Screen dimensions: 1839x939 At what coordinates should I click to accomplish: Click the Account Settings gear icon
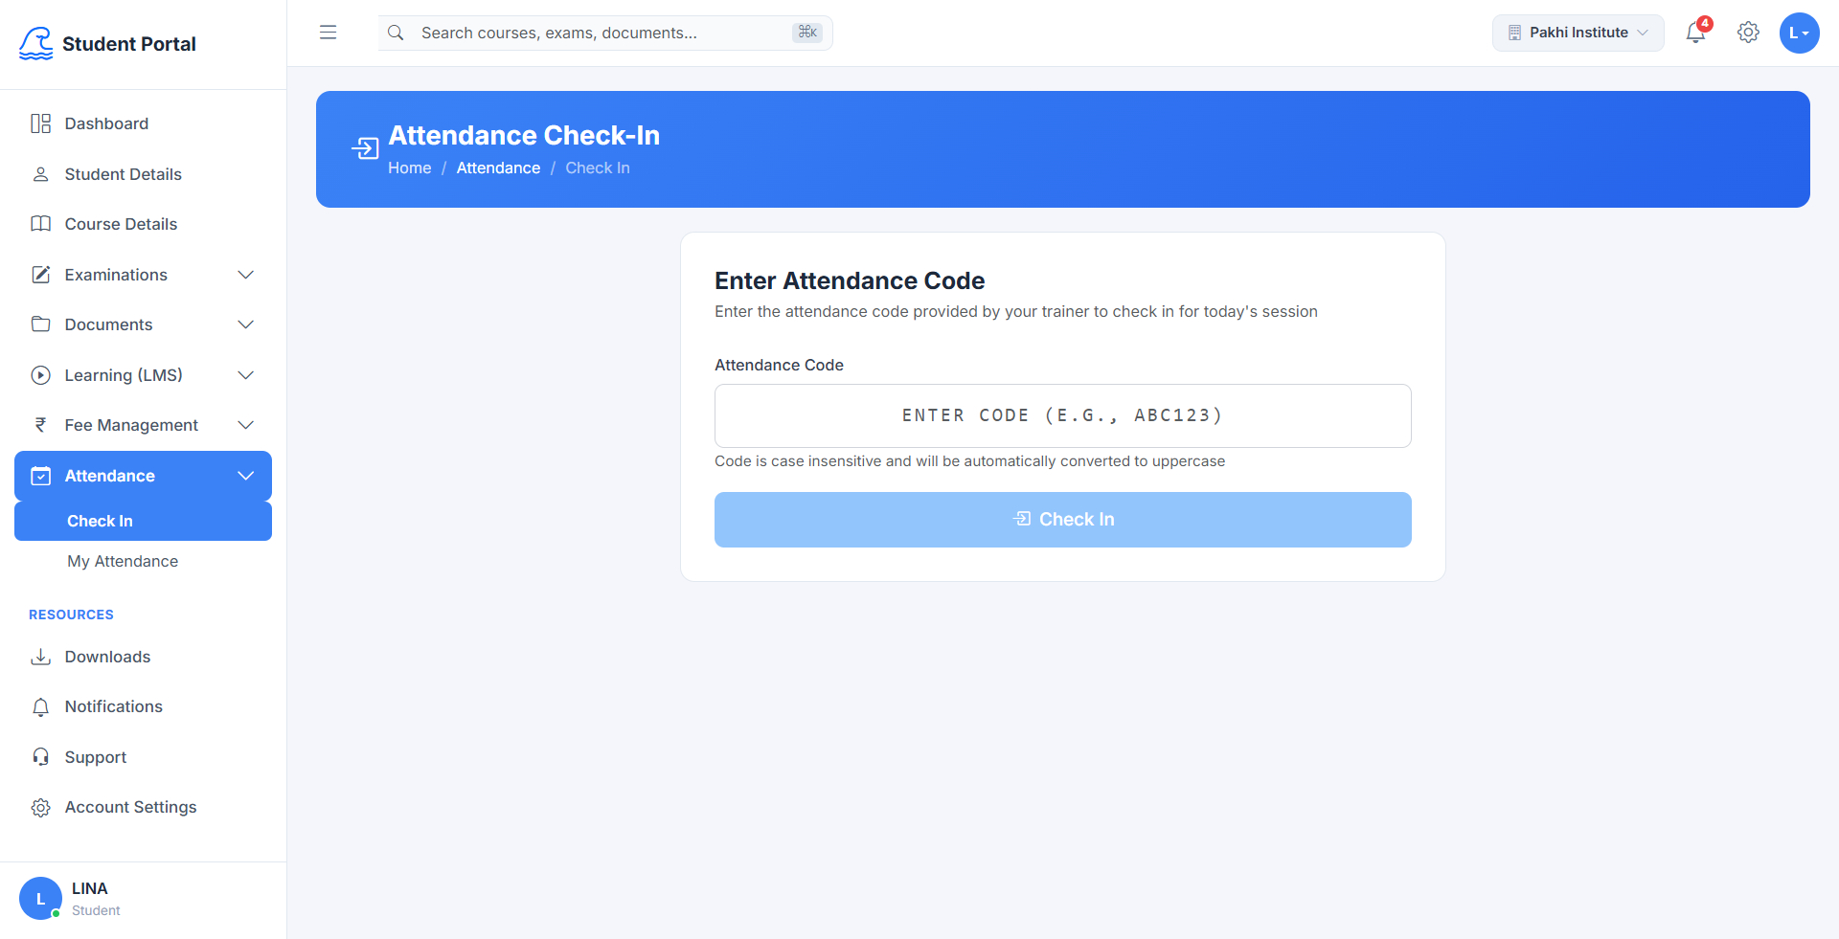pyautogui.click(x=40, y=808)
